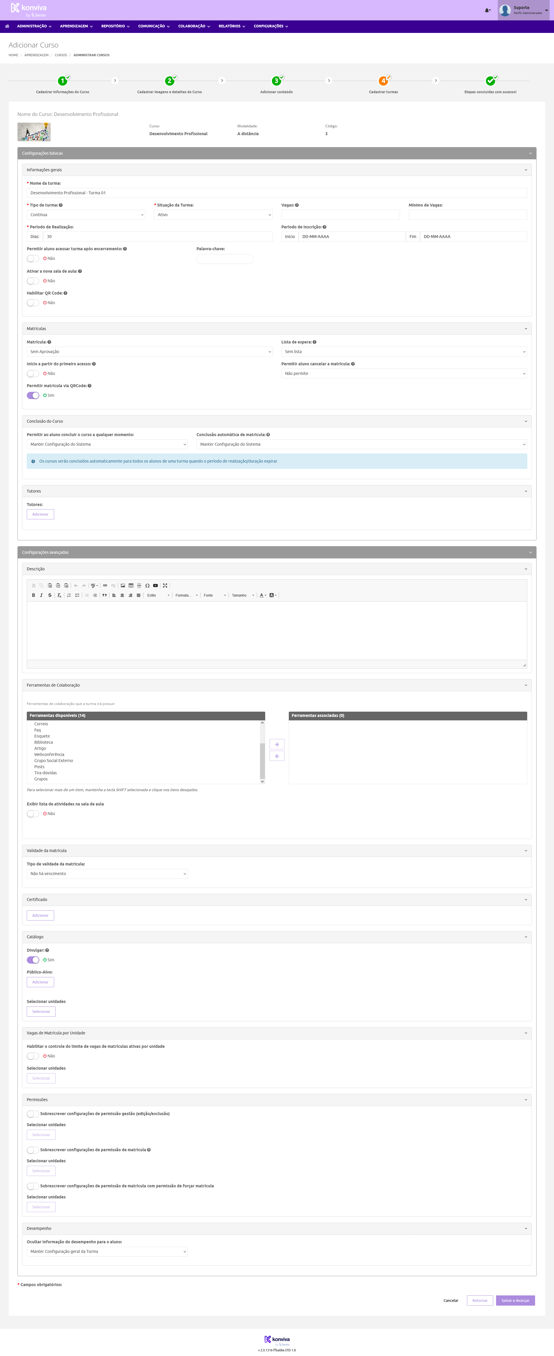Click Adicionar button under Tutores
554x1356 pixels.
[x=40, y=514]
